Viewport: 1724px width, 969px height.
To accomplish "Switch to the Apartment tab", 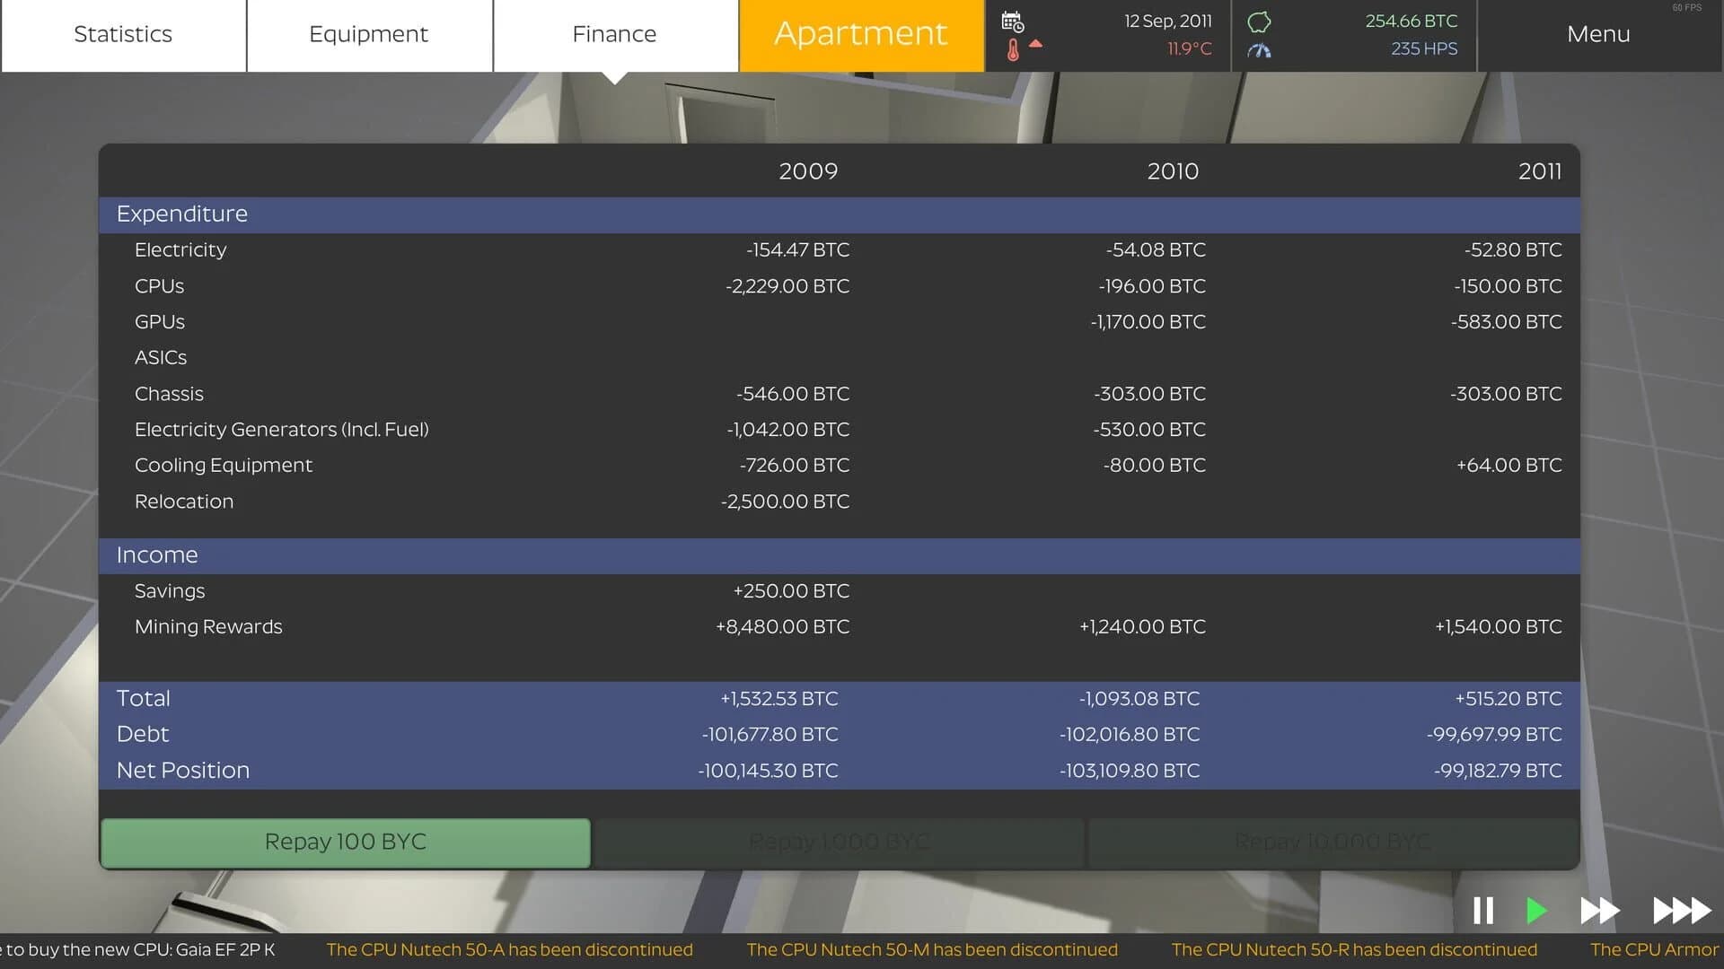I will [x=859, y=34].
